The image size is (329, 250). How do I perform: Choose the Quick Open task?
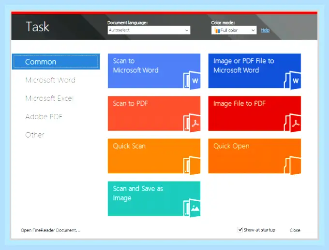254,156
